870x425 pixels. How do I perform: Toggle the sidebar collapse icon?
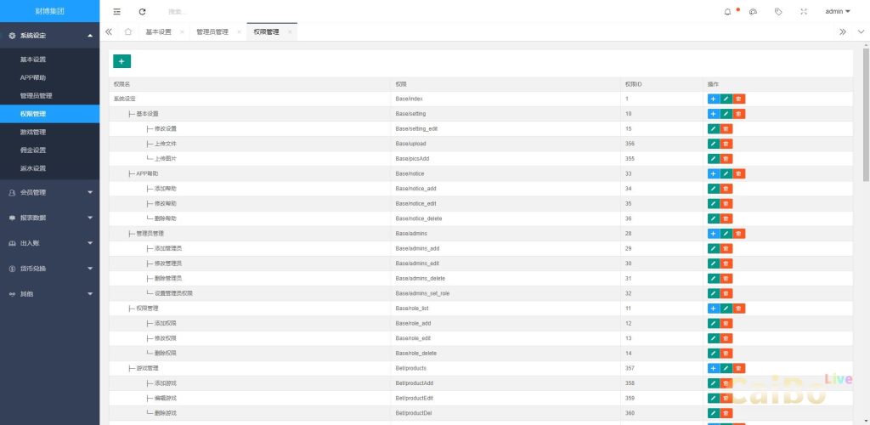116,12
